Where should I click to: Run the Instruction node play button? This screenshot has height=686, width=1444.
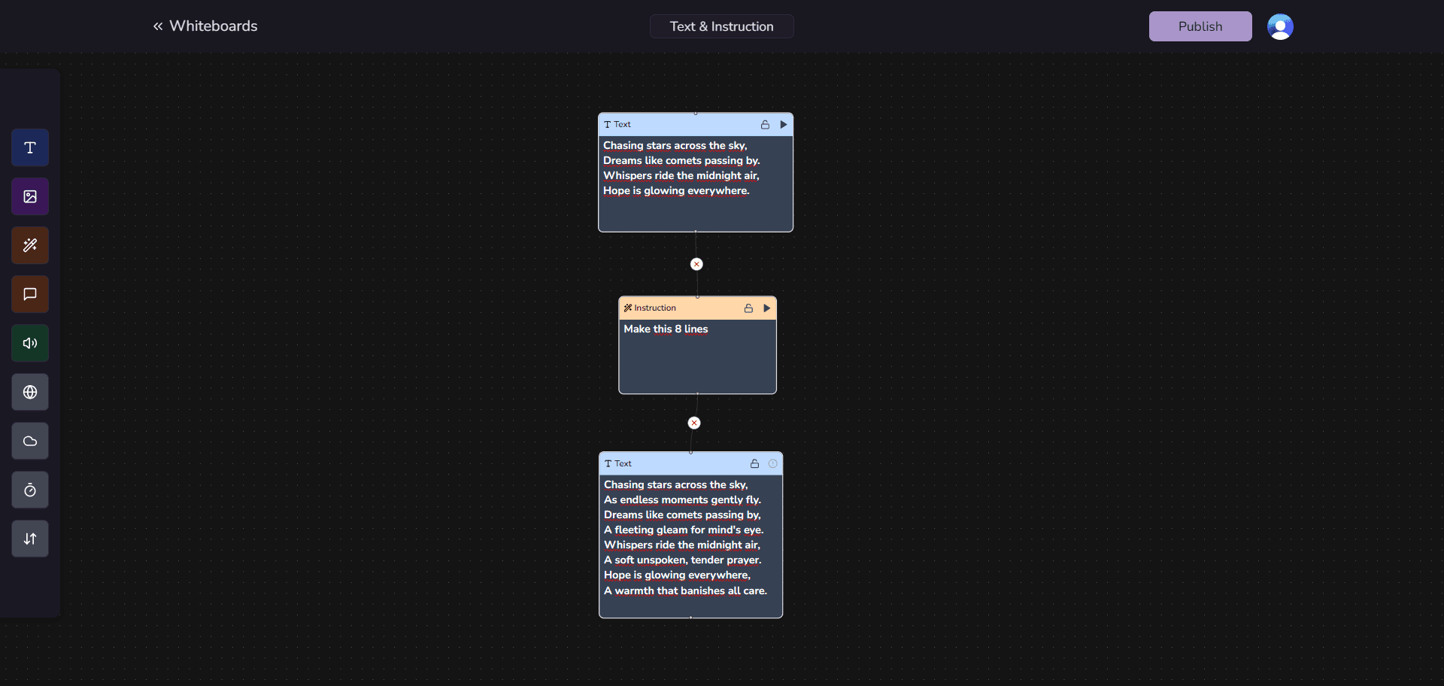(x=766, y=308)
